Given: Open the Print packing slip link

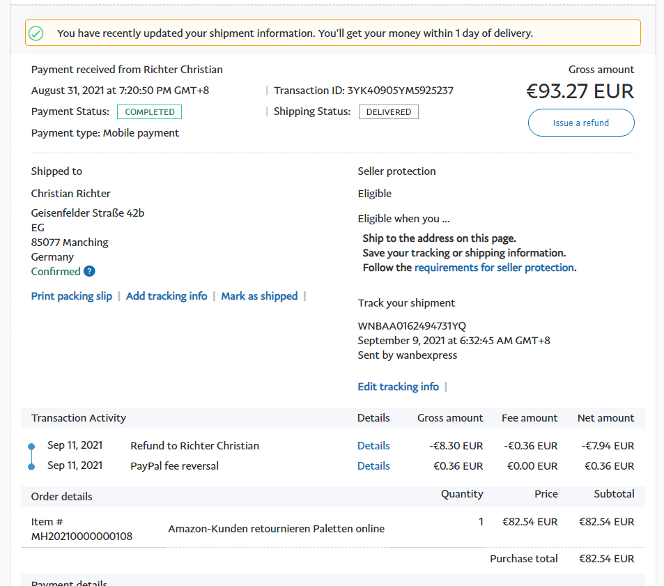Looking at the screenshot, I should tap(72, 296).
